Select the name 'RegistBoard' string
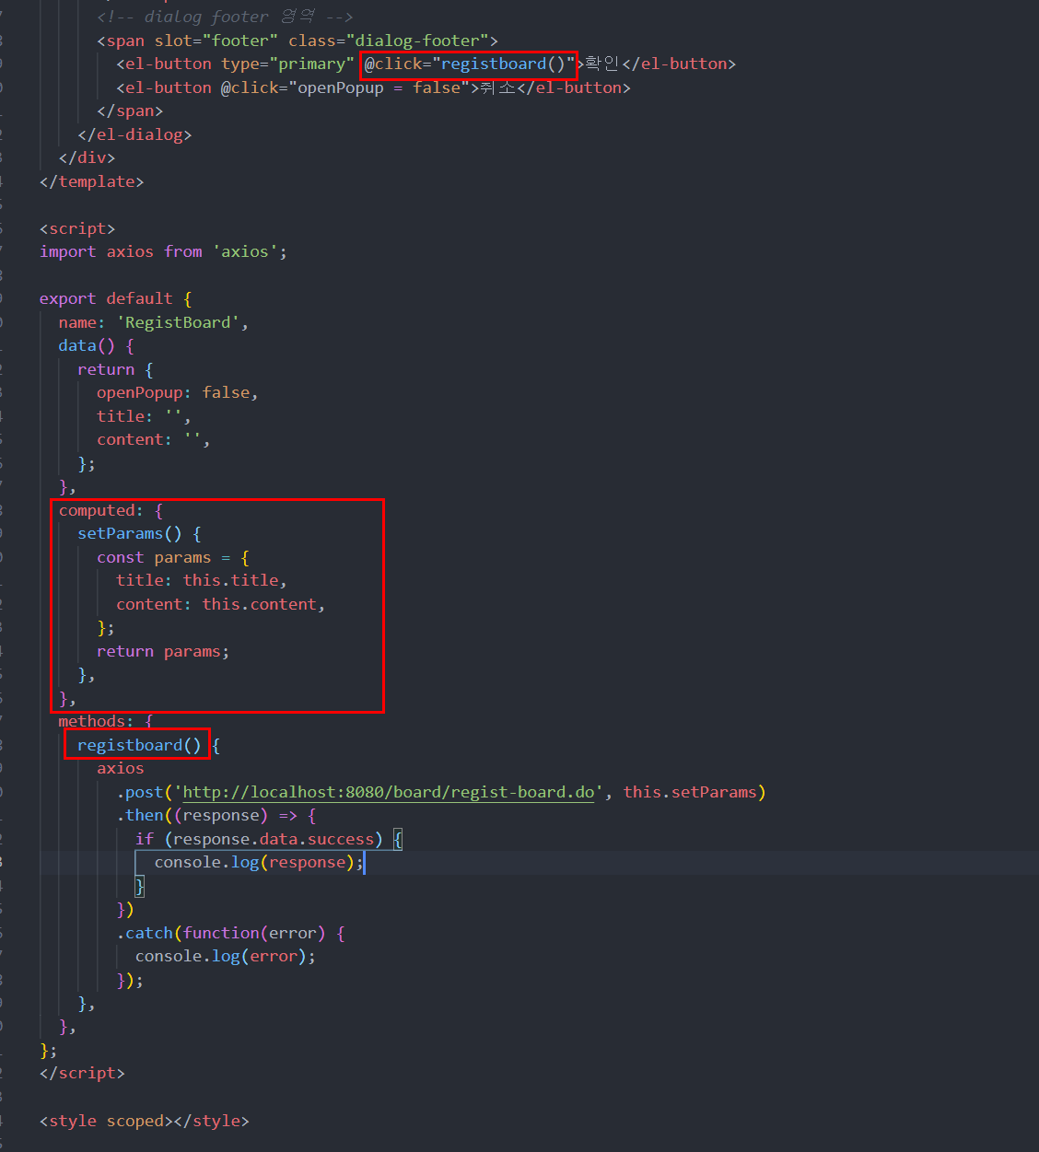The width and height of the screenshot is (1039, 1152). click(x=178, y=322)
